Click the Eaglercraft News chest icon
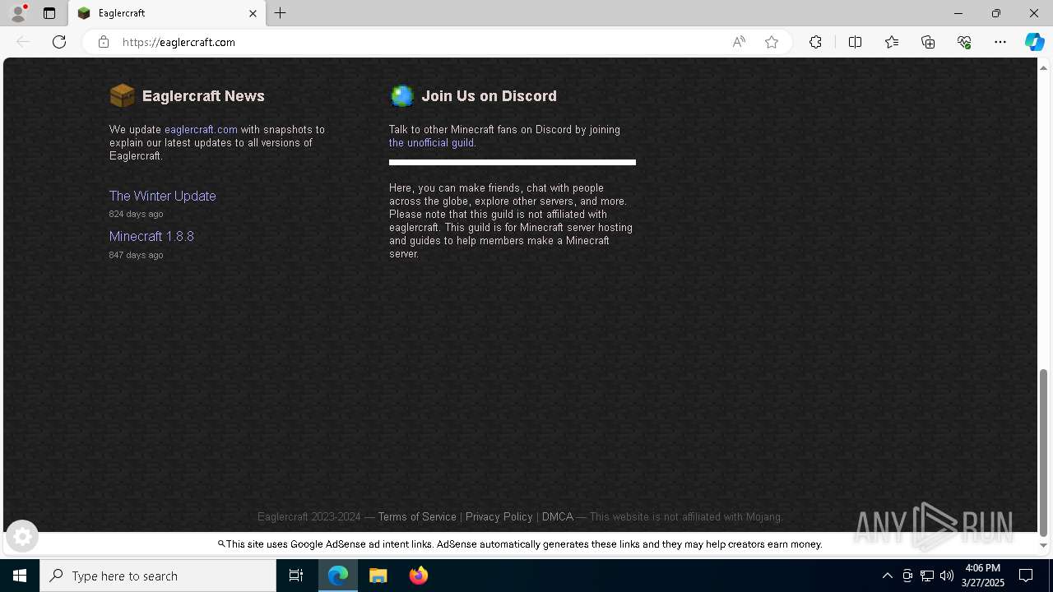Viewport: 1053px width, 592px height. coord(122,95)
